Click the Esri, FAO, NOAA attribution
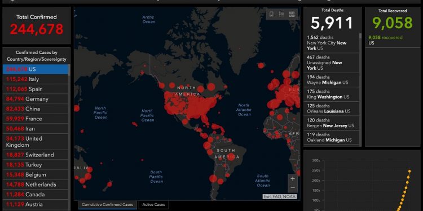This screenshot has height=211, width=423. (x=280, y=197)
